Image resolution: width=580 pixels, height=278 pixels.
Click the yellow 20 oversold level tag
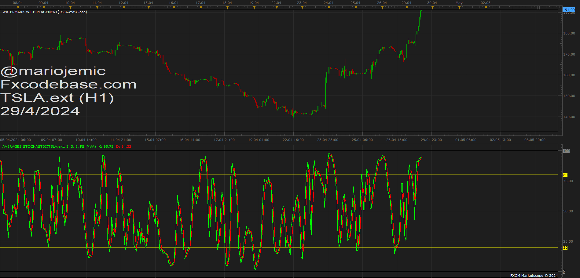pos(565,247)
